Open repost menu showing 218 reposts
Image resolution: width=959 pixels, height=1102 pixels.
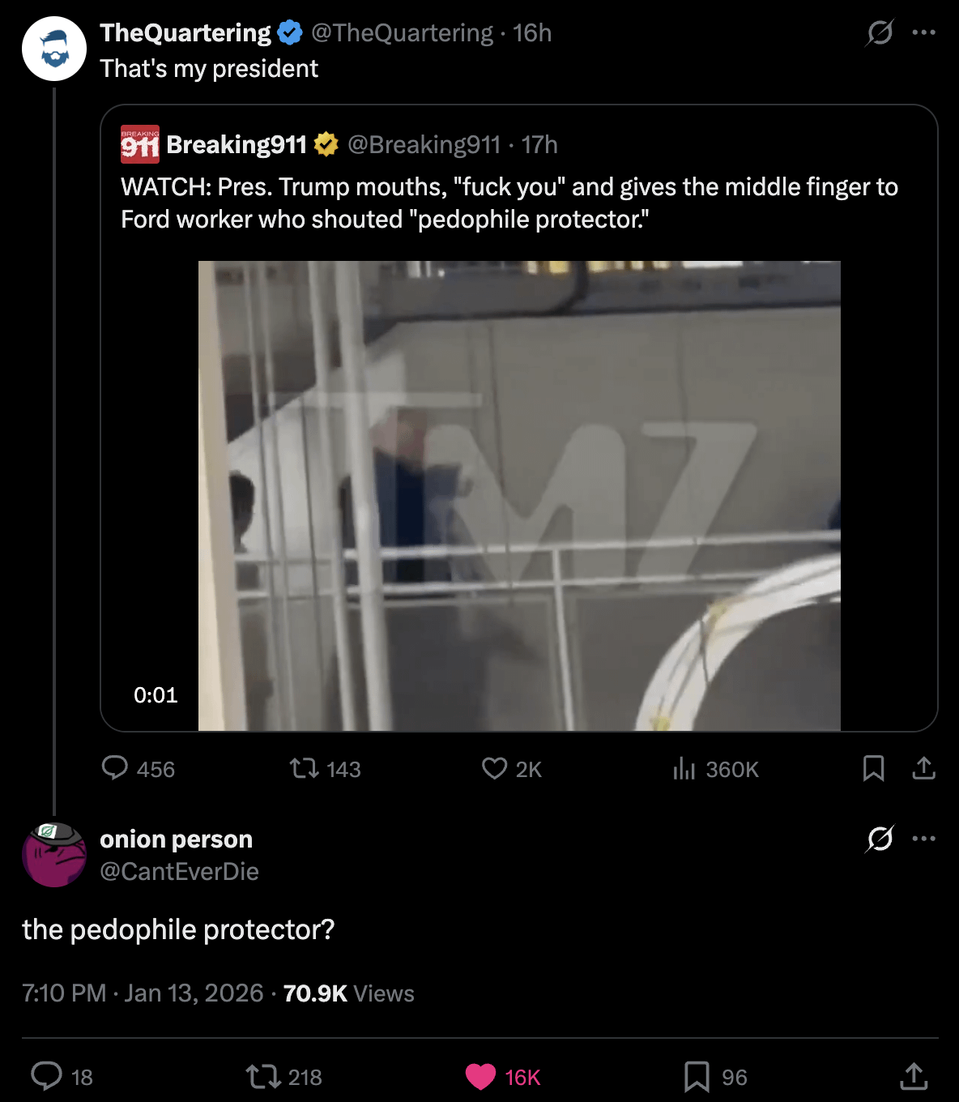(x=262, y=1076)
